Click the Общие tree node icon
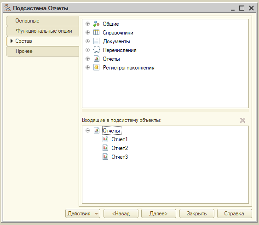 96,24
